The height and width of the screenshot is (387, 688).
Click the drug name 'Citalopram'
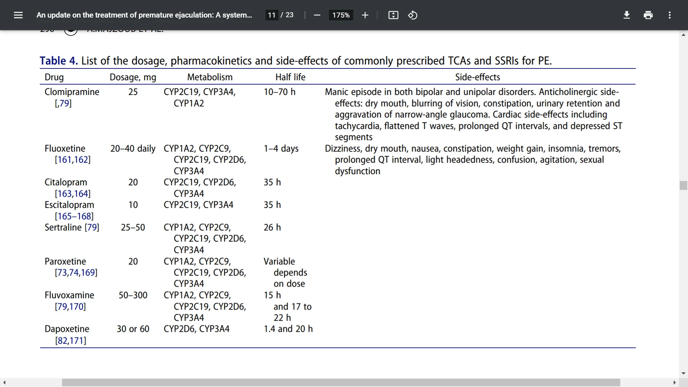coord(66,182)
